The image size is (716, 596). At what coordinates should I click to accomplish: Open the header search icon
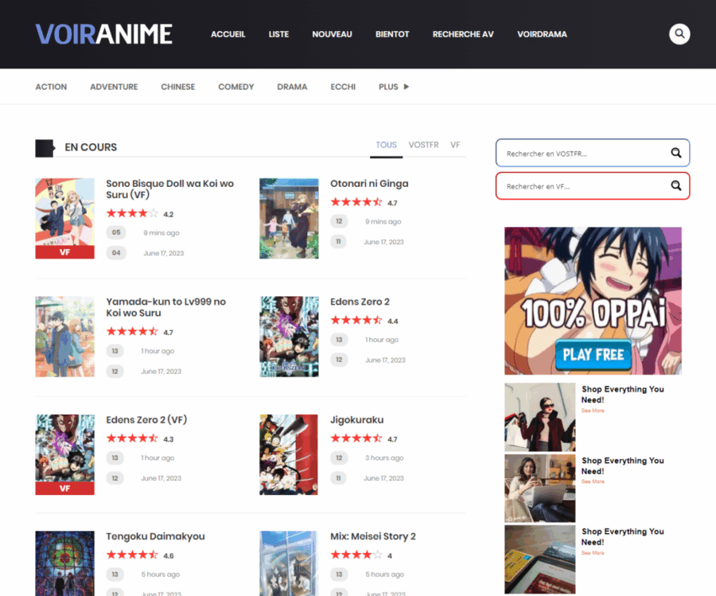pyautogui.click(x=679, y=33)
